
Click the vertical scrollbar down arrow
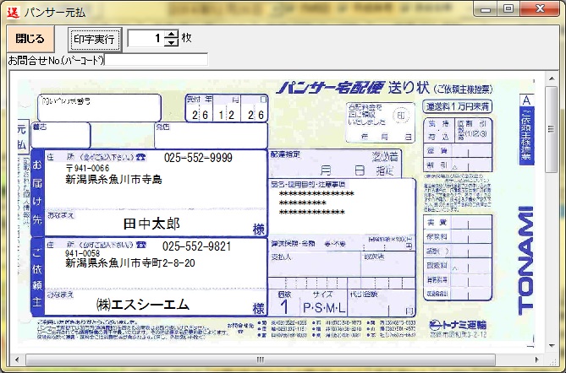coord(552,346)
